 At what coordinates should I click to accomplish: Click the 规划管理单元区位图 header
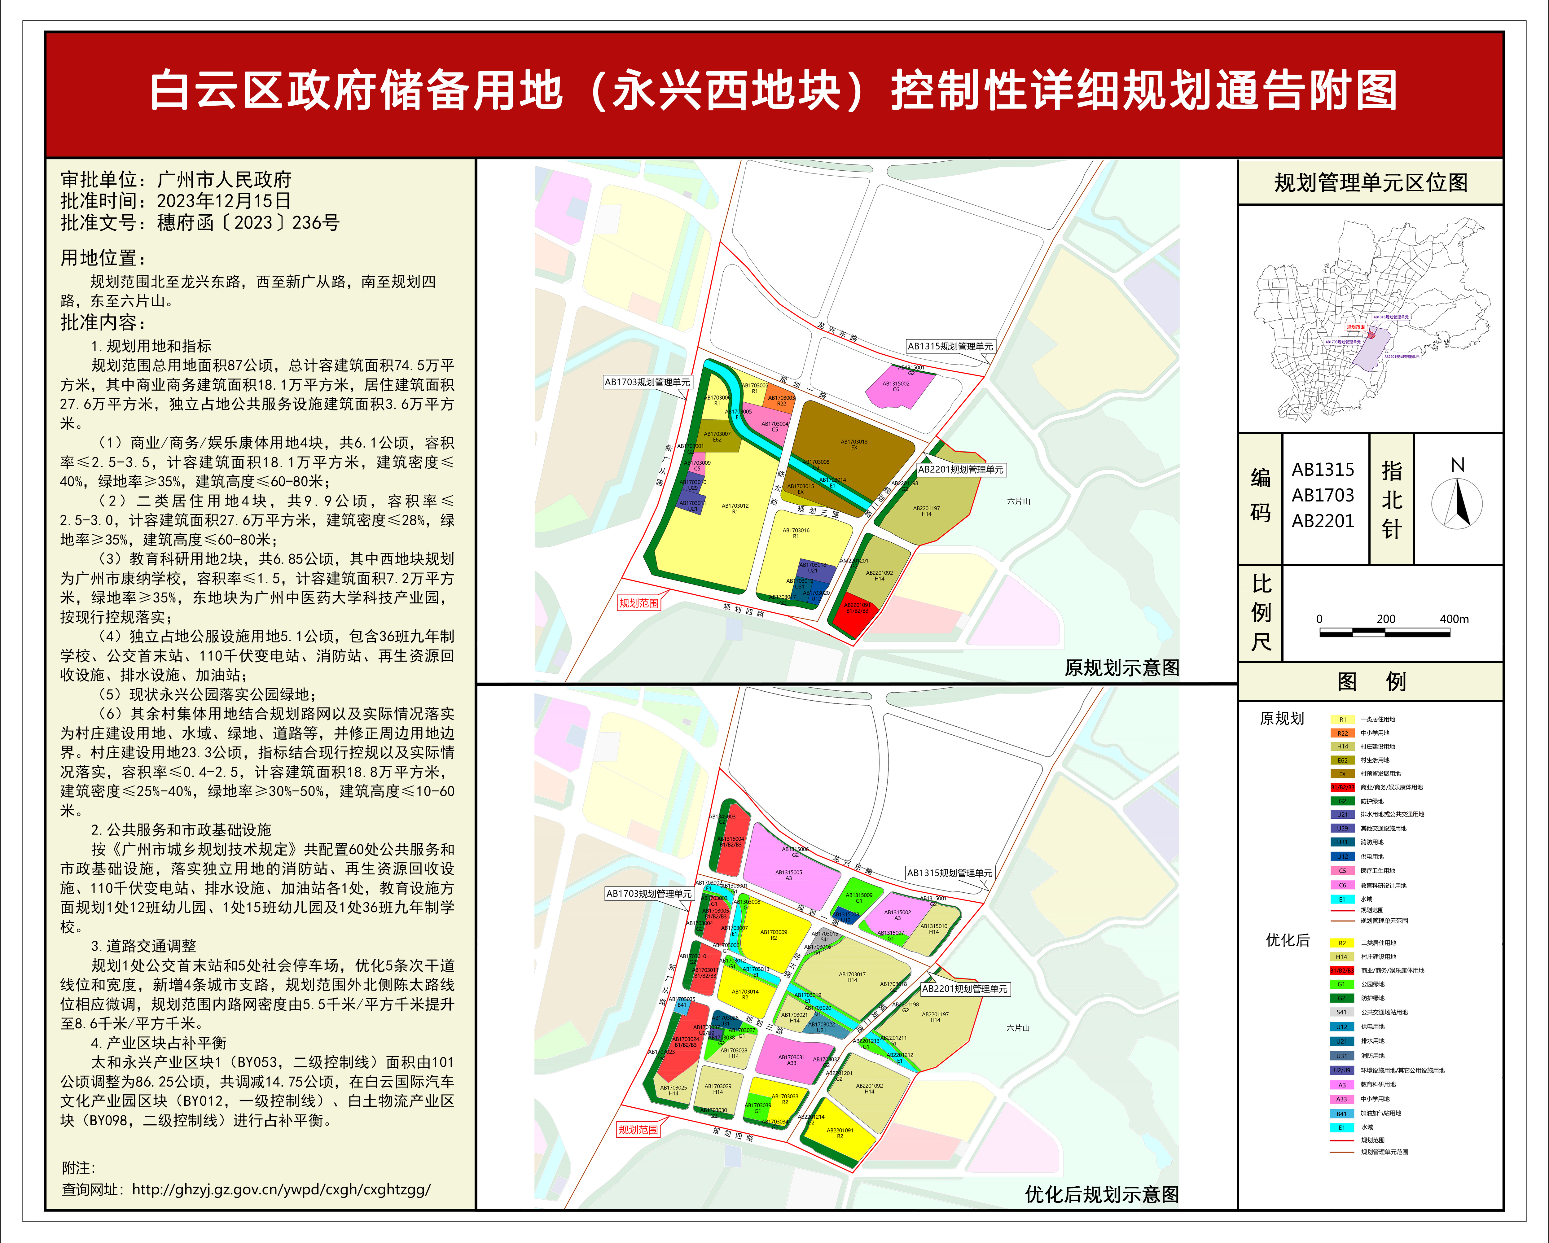[x=1370, y=182]
